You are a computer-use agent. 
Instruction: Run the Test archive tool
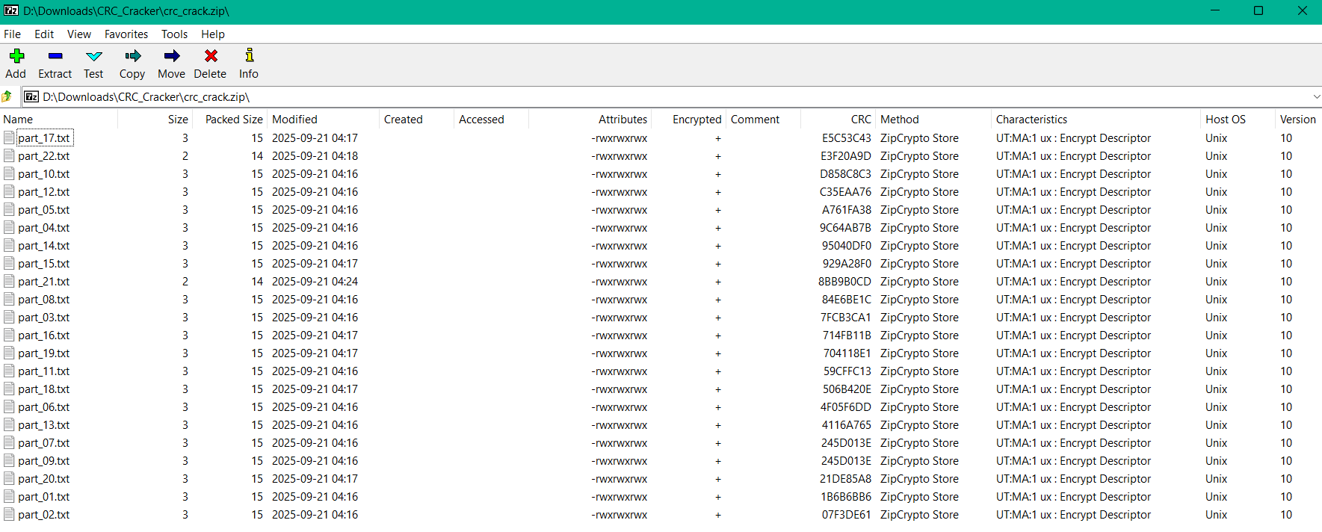click(93, 57)
